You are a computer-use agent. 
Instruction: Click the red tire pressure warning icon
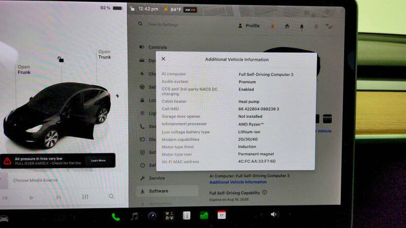coord(8,161)
